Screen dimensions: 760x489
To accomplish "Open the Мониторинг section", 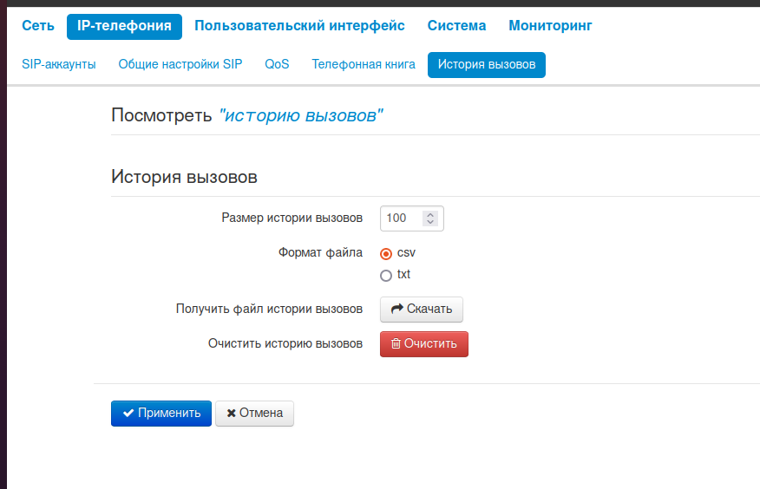I will click(550, 26).
